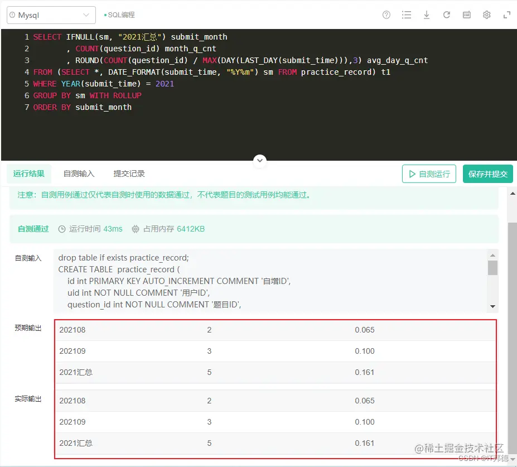Click code line 3 ROUND expression
Viewport: 517px width, 467px height.
click(x=247, y=60)
